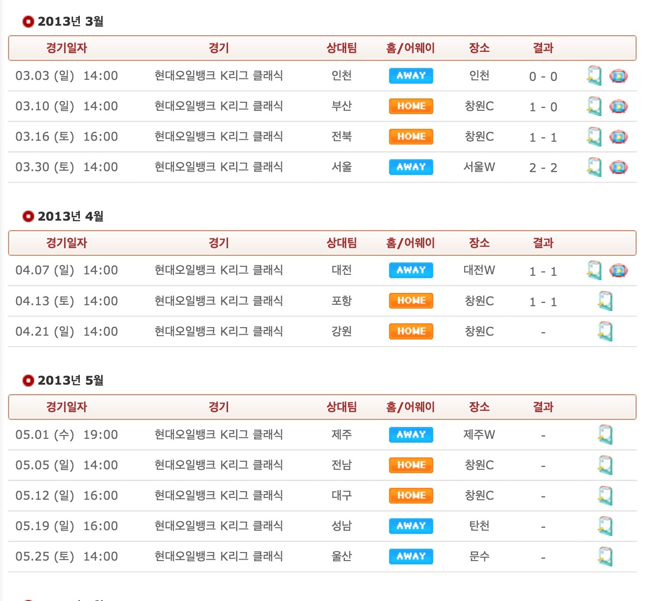This screenshot has height=601, width=648.
Task: Click AWAY badge in 05.01 제주 row
Action: pos(411,435)
